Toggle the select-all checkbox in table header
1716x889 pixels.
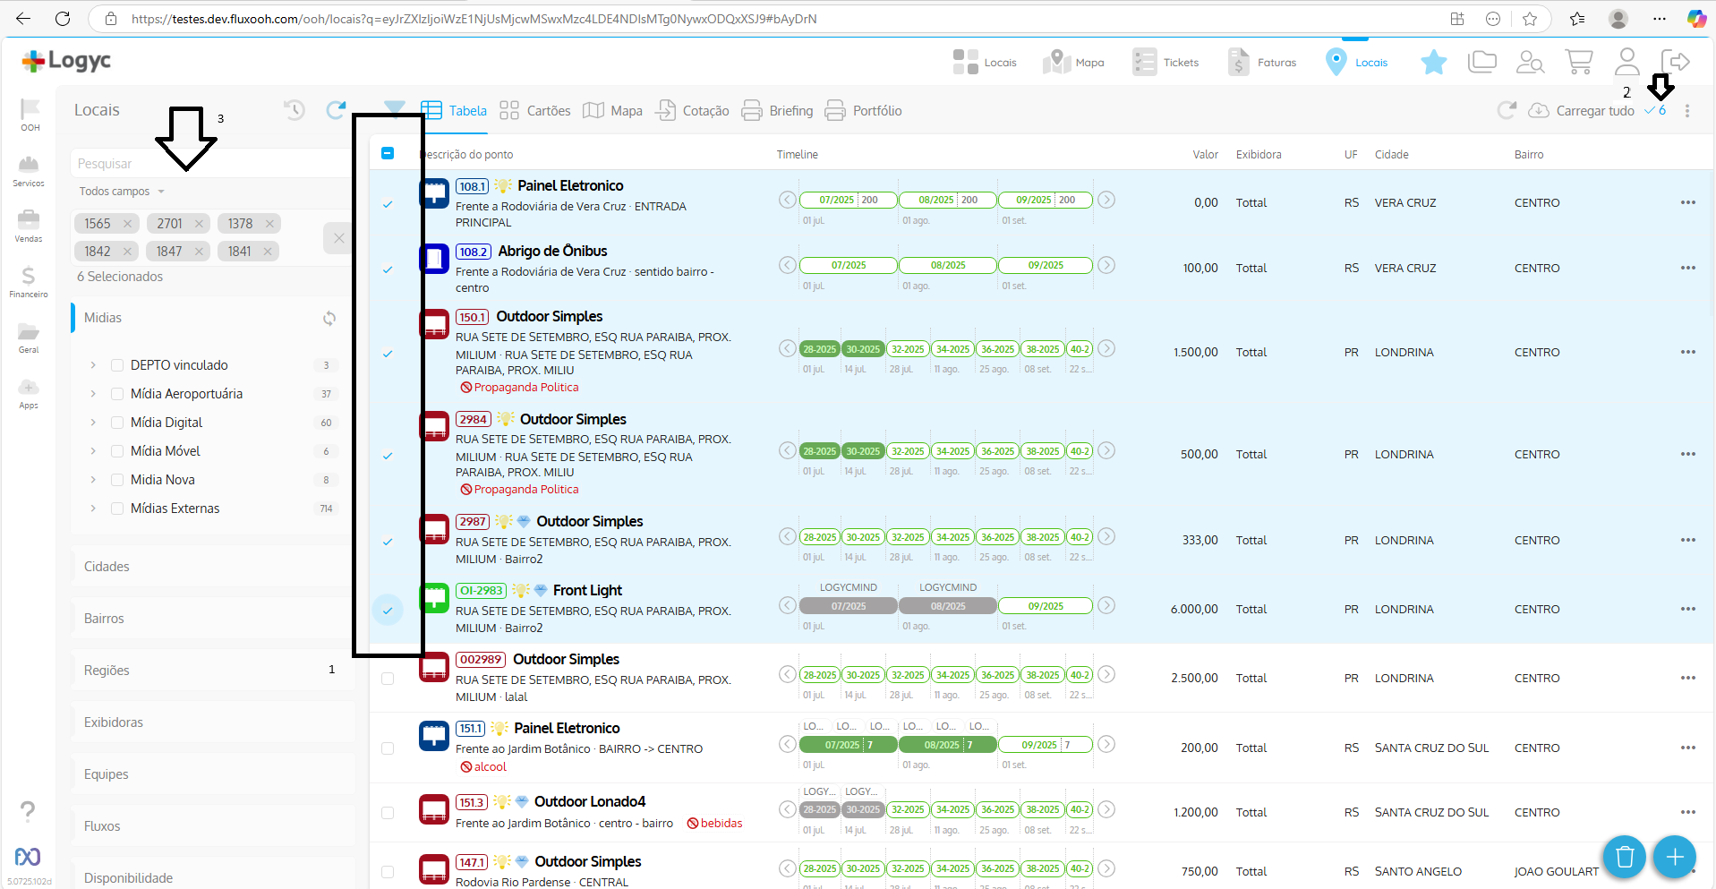pos(388,153)
